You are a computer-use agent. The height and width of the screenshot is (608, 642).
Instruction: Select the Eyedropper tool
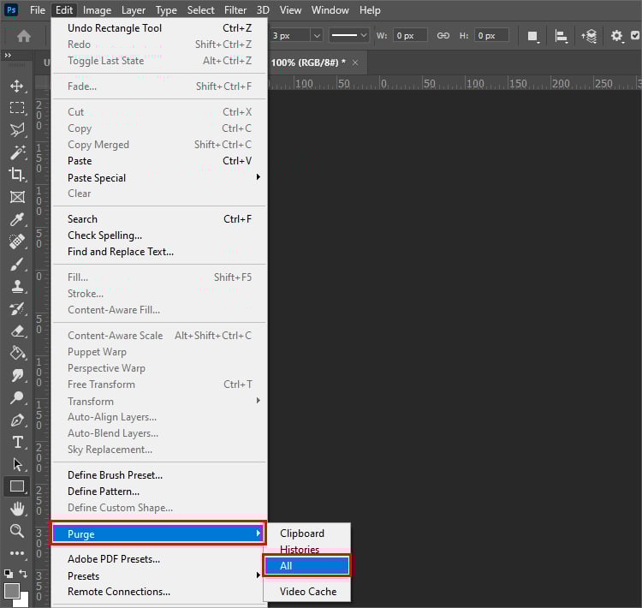[17, 219]
